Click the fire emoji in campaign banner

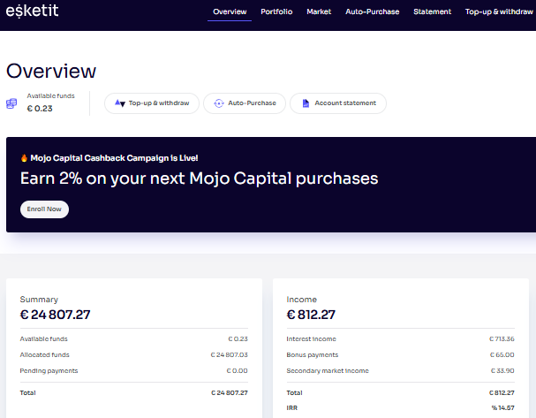click(24, 157)
